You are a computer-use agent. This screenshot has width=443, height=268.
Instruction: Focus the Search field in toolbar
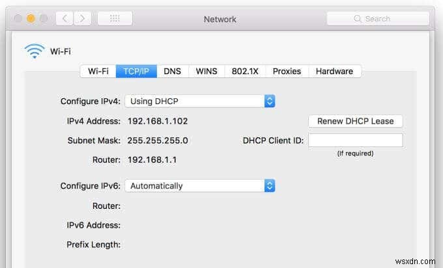click(378, 19)
